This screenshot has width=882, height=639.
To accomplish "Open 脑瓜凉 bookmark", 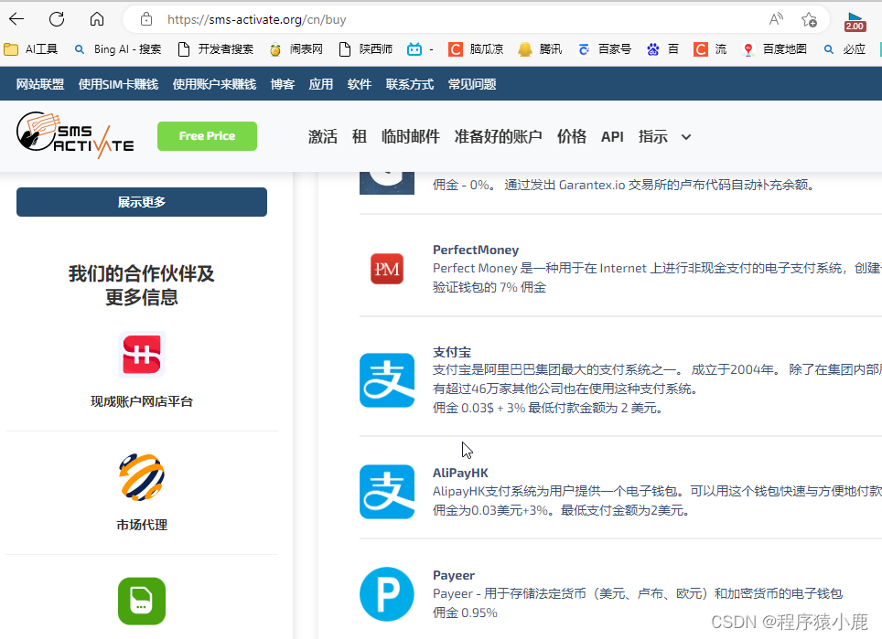I will click(476, 49).
